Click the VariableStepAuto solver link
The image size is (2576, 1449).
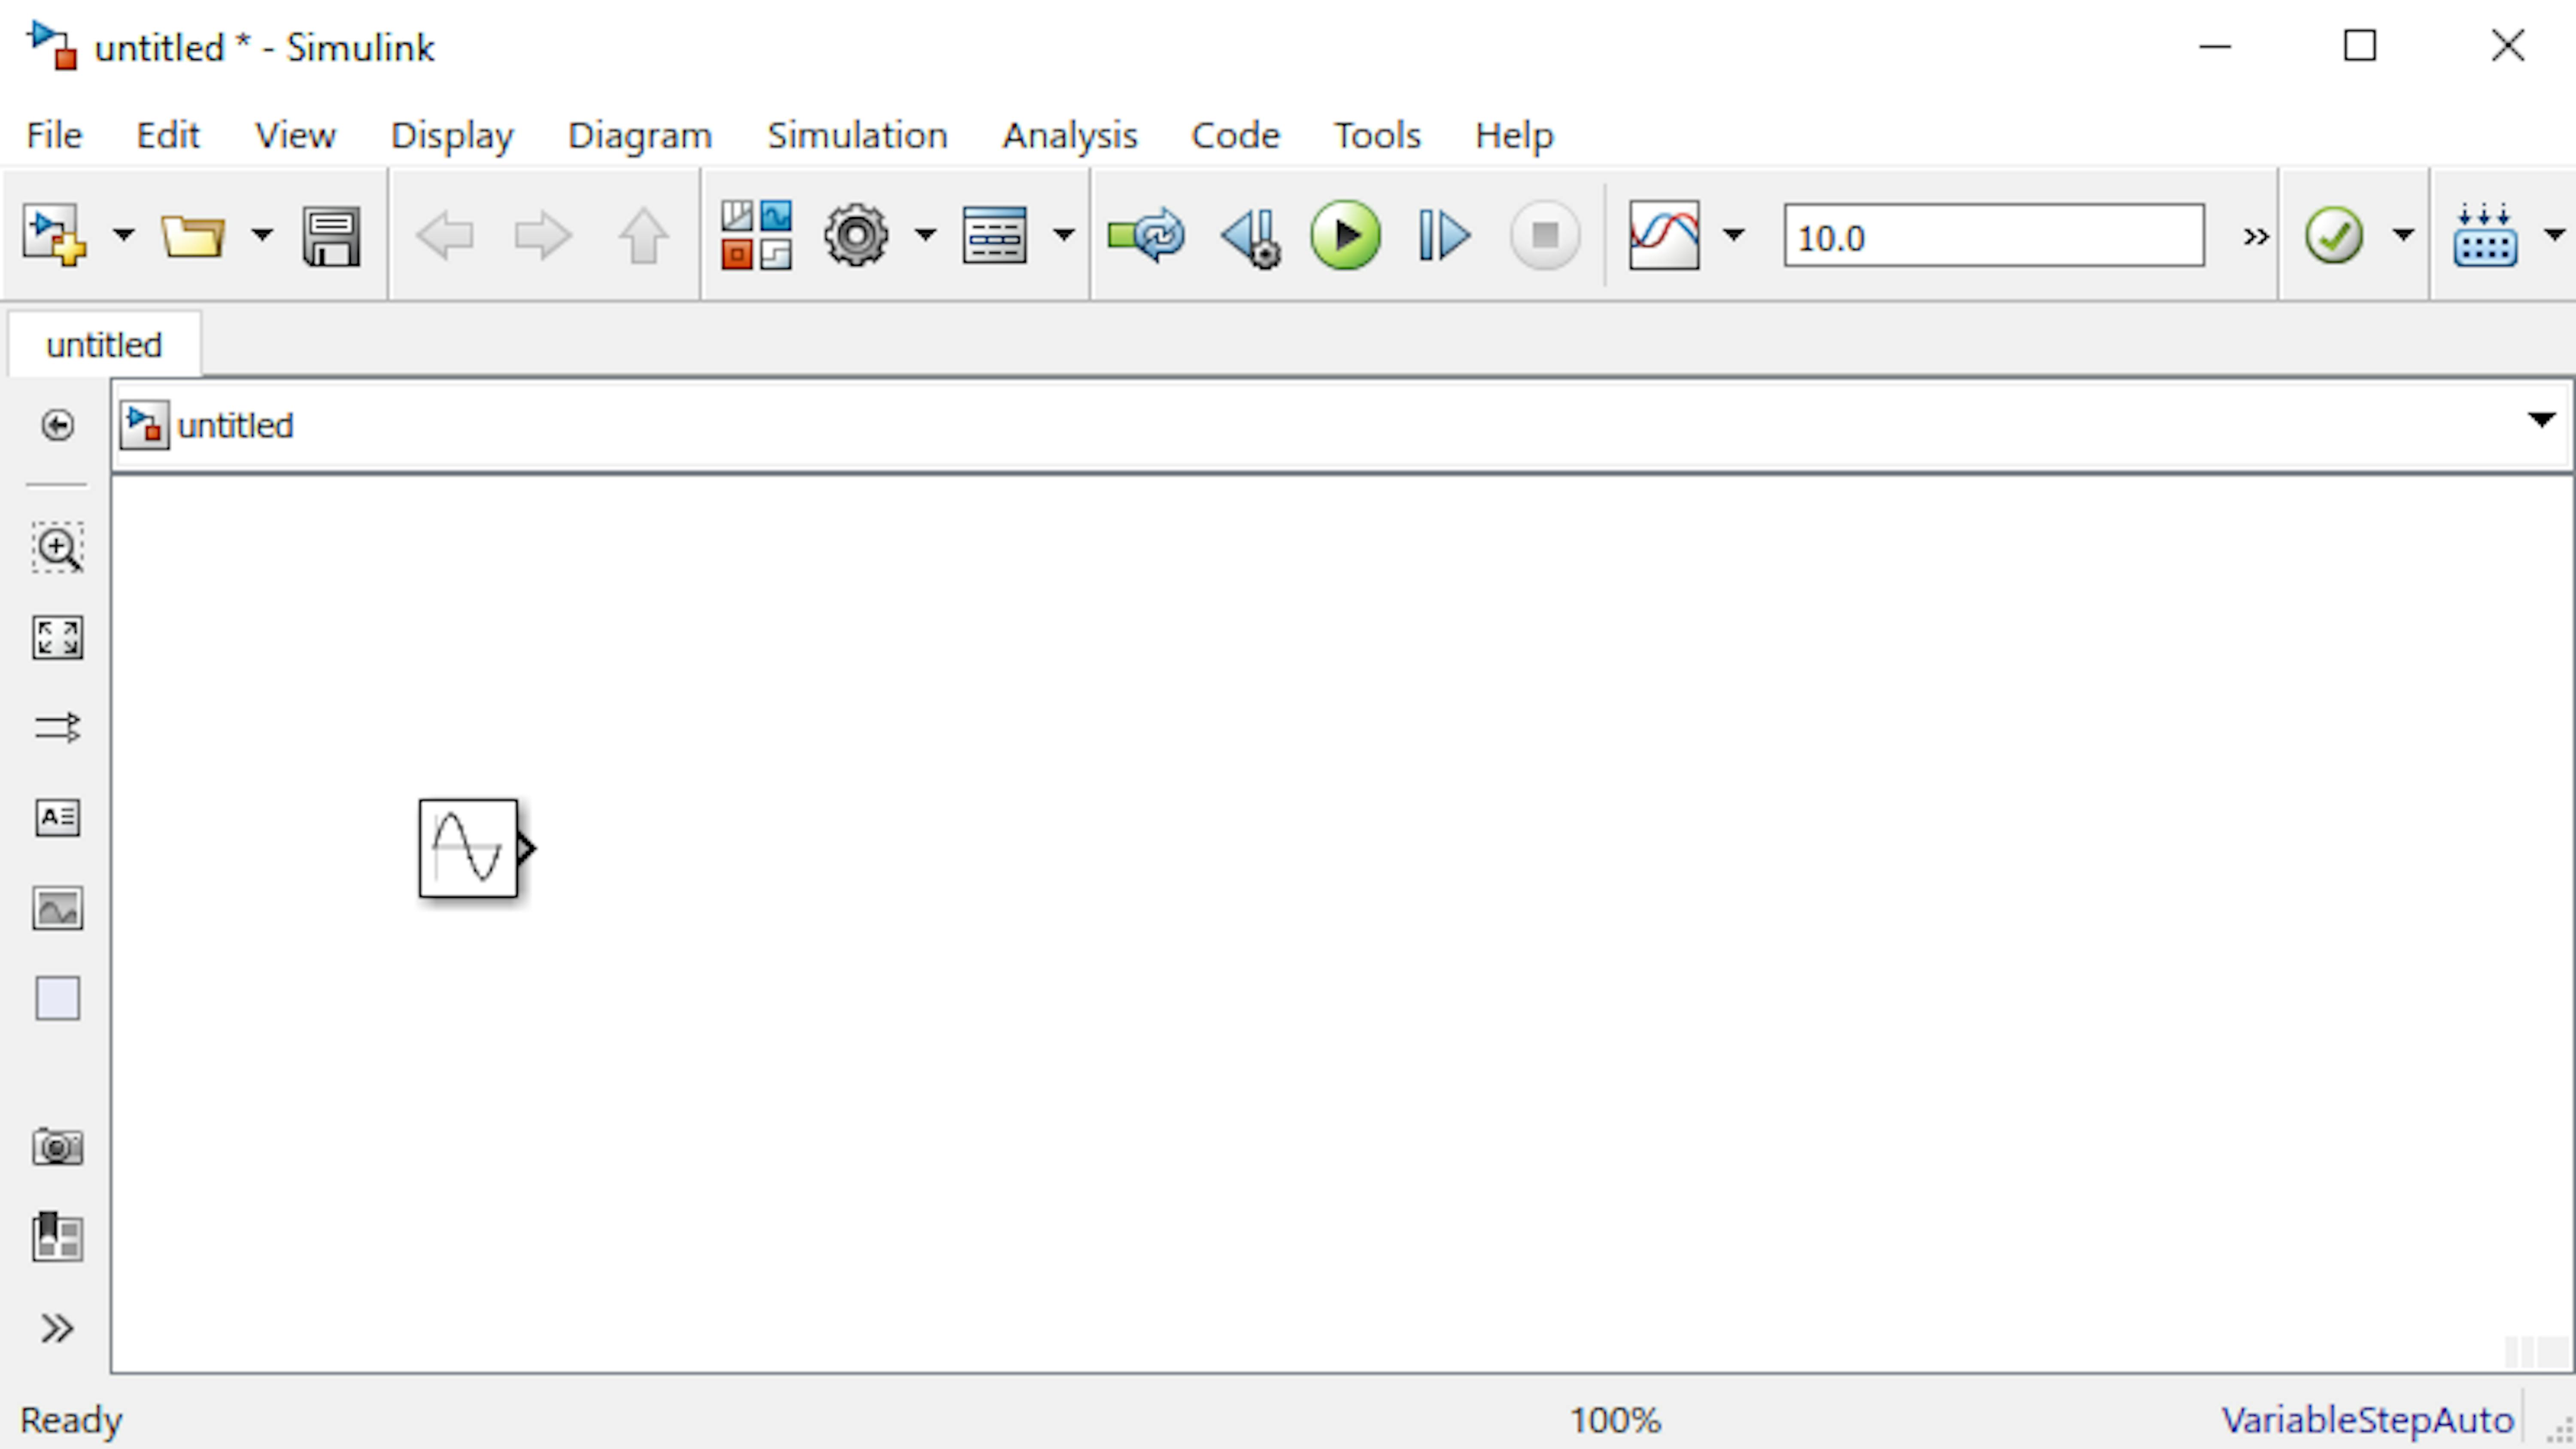tap(2367, 1420)
